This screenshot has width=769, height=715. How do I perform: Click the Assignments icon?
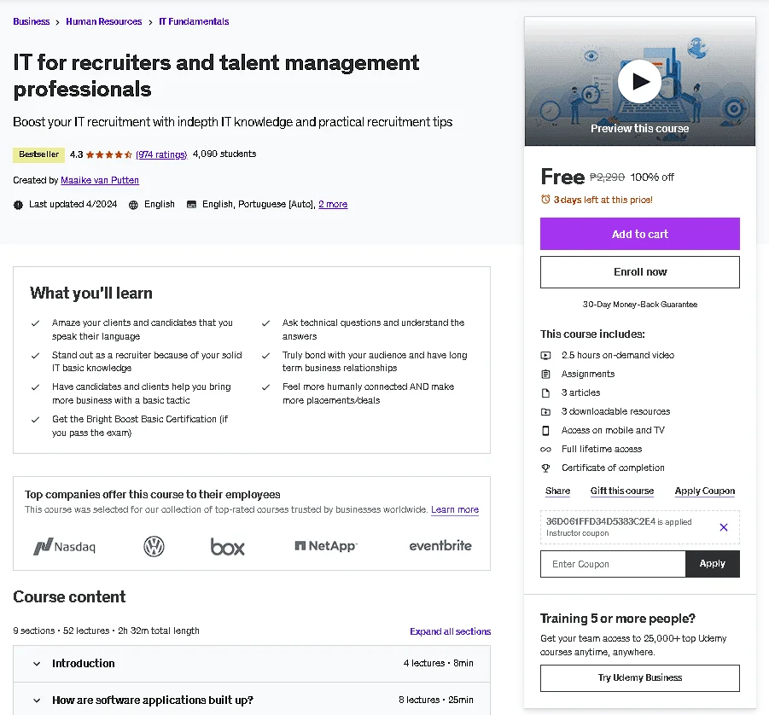[x=545, y=375]
